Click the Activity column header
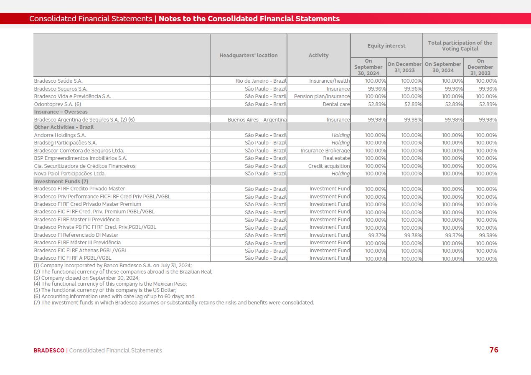Image resolution: width=531 pixels, height=375 pixels. 318,55
